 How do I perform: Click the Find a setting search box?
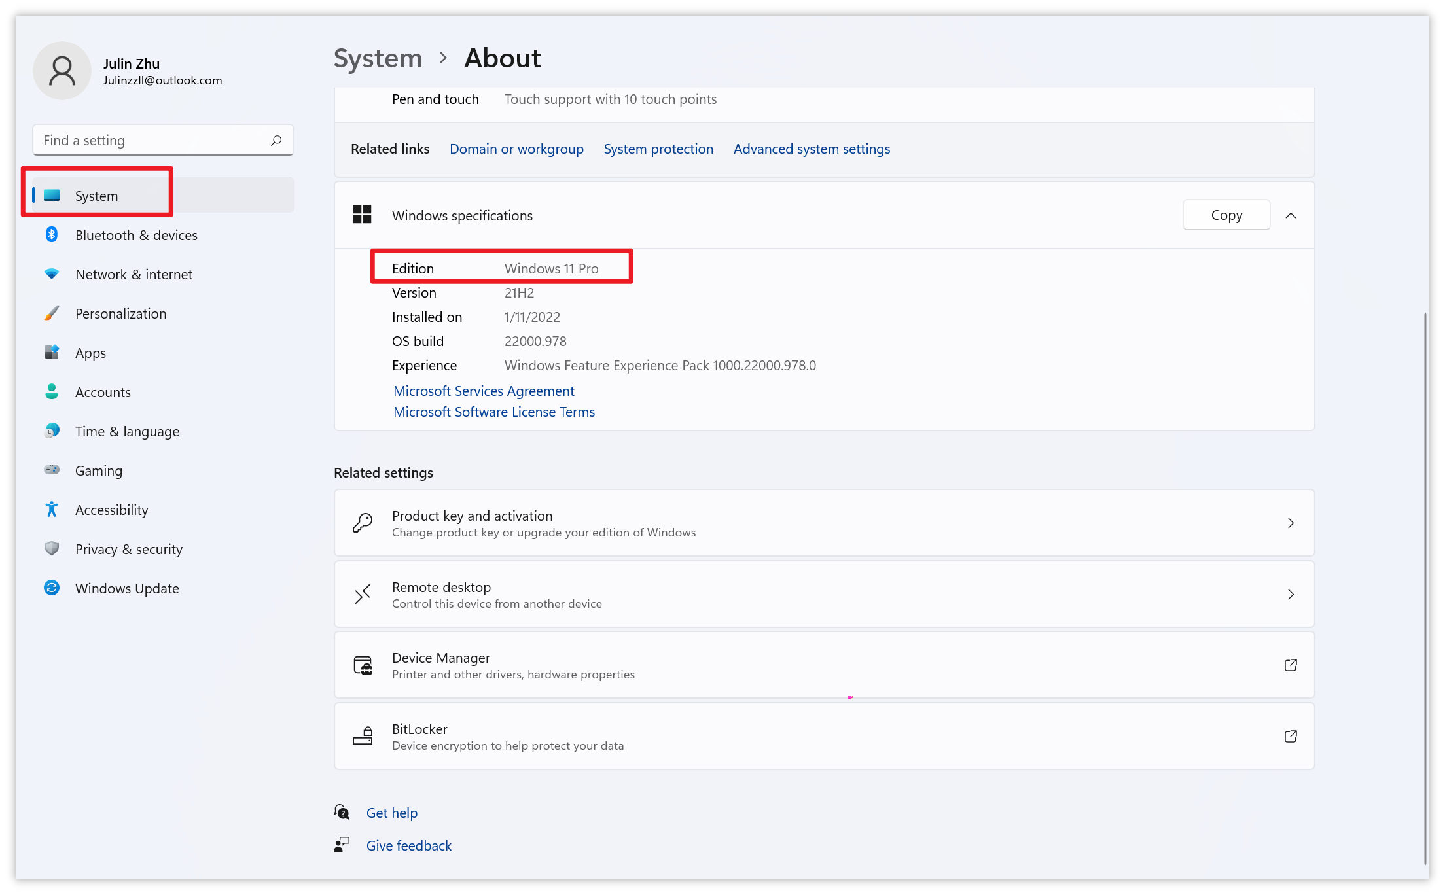163,140
